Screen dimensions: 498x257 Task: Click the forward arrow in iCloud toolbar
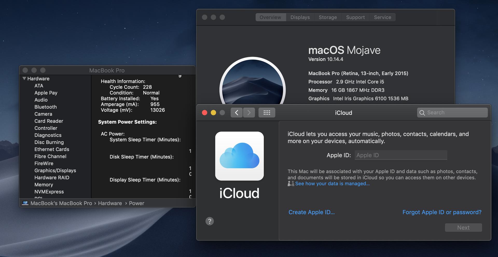click(x=249, y=113)
